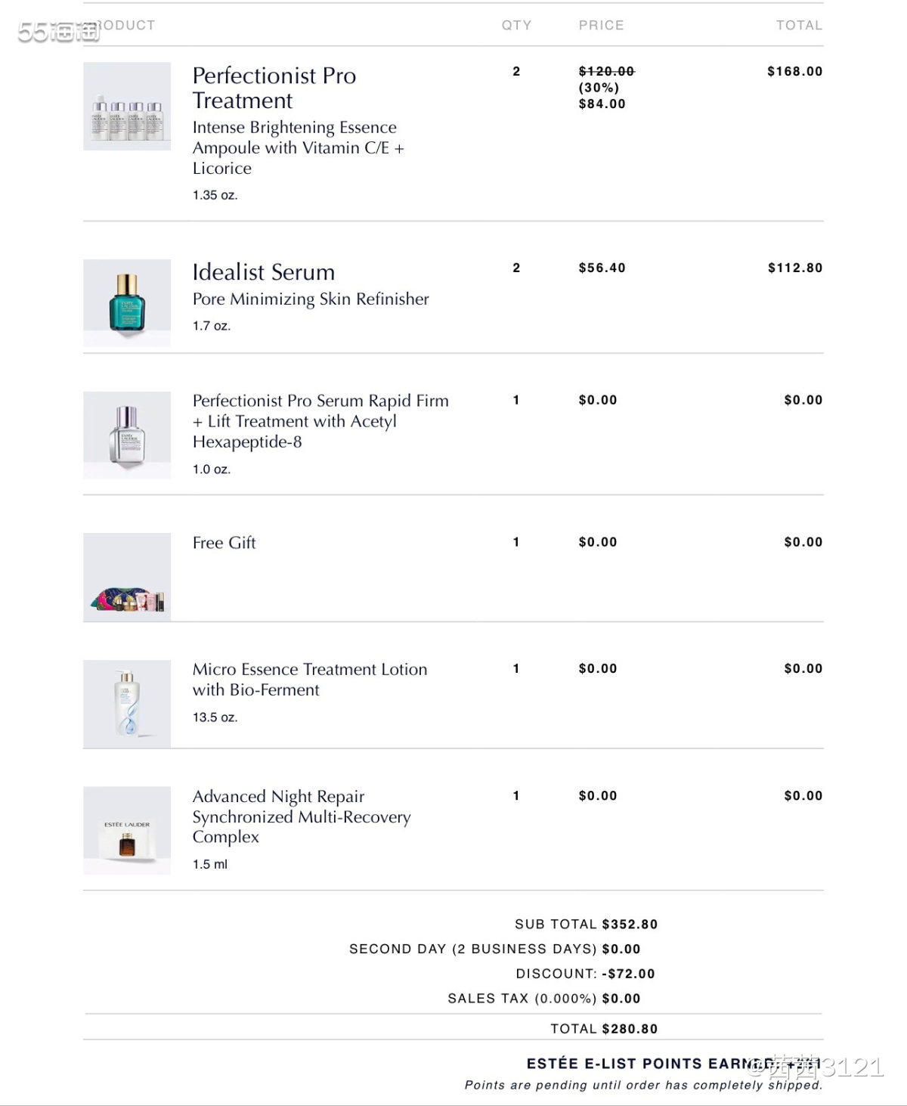Viewport: 907px width, 1106px height.
Task: Click Perfectionist Pro Serum Rapid Firm title
Action: pyautogui.click(x=320, y=421)
